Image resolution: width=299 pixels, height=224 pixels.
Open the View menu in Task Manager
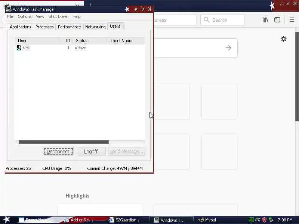(x=40, y=16)
